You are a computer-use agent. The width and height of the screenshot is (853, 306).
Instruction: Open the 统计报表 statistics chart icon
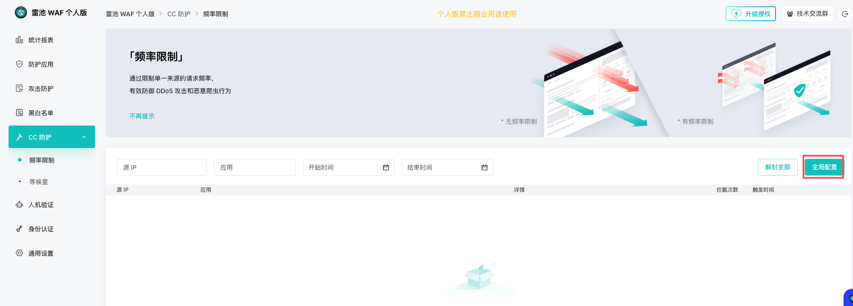19,40
